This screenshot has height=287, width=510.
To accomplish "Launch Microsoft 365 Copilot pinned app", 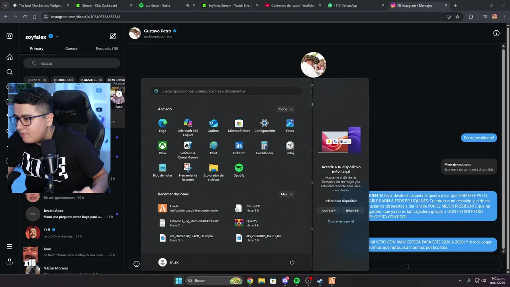I will pos(188,128).
